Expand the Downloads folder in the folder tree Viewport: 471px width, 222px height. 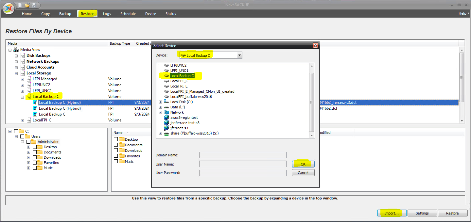(x=28, y=157)
